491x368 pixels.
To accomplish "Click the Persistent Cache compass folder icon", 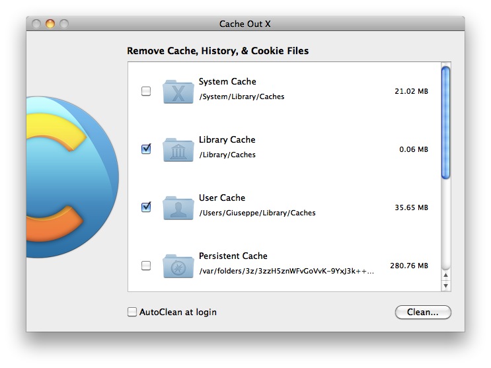I will [x=178, y=266].
